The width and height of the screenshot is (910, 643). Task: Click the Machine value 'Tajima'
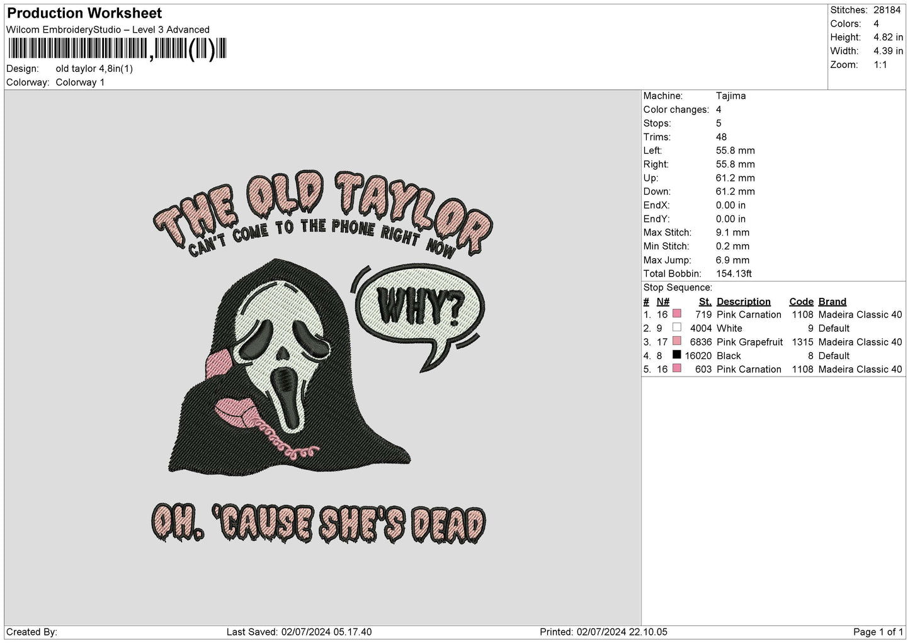(x=731, y=96)
